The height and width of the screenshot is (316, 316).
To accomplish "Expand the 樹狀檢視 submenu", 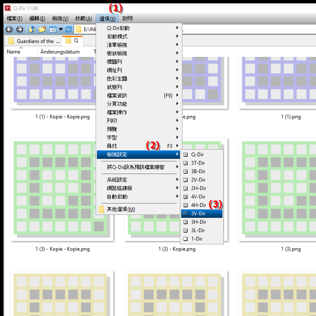I will [x=139, y=54].
